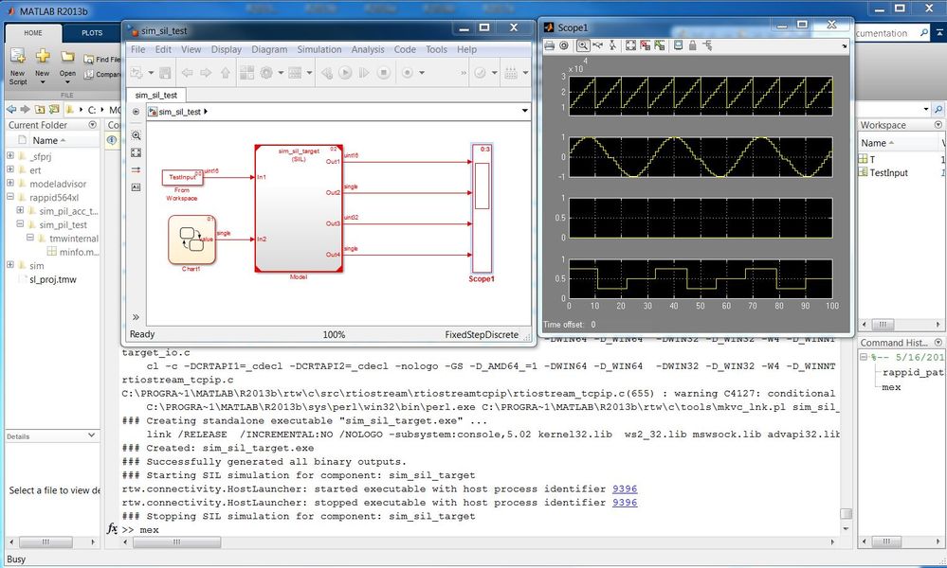The height and width of the screenshot is (568, 947).
Task: Click the up-one-level folder icon
Action: (39, 109)
